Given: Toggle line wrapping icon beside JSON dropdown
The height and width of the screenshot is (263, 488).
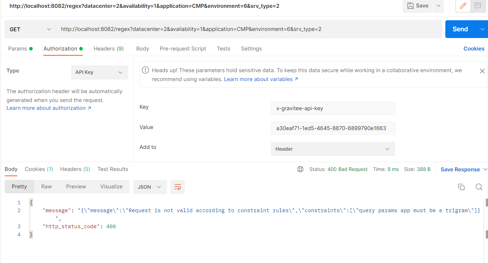Looking at the screenshot, I should [177, 187].
